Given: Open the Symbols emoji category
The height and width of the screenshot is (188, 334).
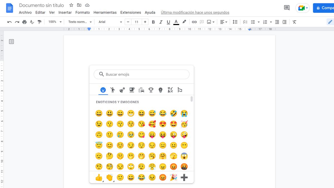Looking at the screenshot, I should point(170,90).
